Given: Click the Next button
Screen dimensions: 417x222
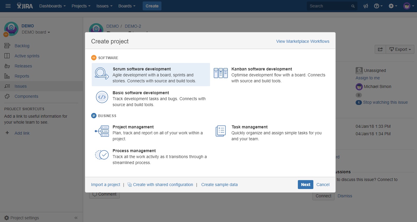Looking at the screenshot, I should 305,184.
